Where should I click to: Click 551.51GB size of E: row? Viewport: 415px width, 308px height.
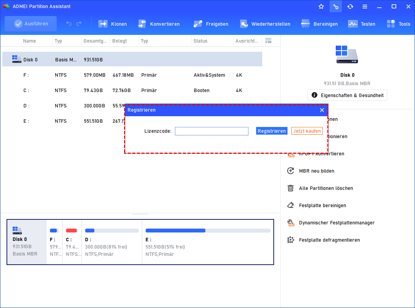pos(93,121)
